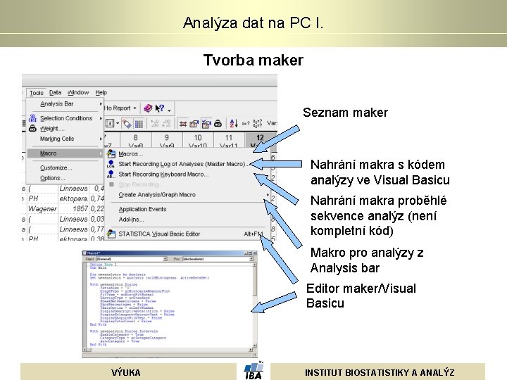Choose Weight... from Tools menu
Viewport: 507px width, 380px height.
65,128
